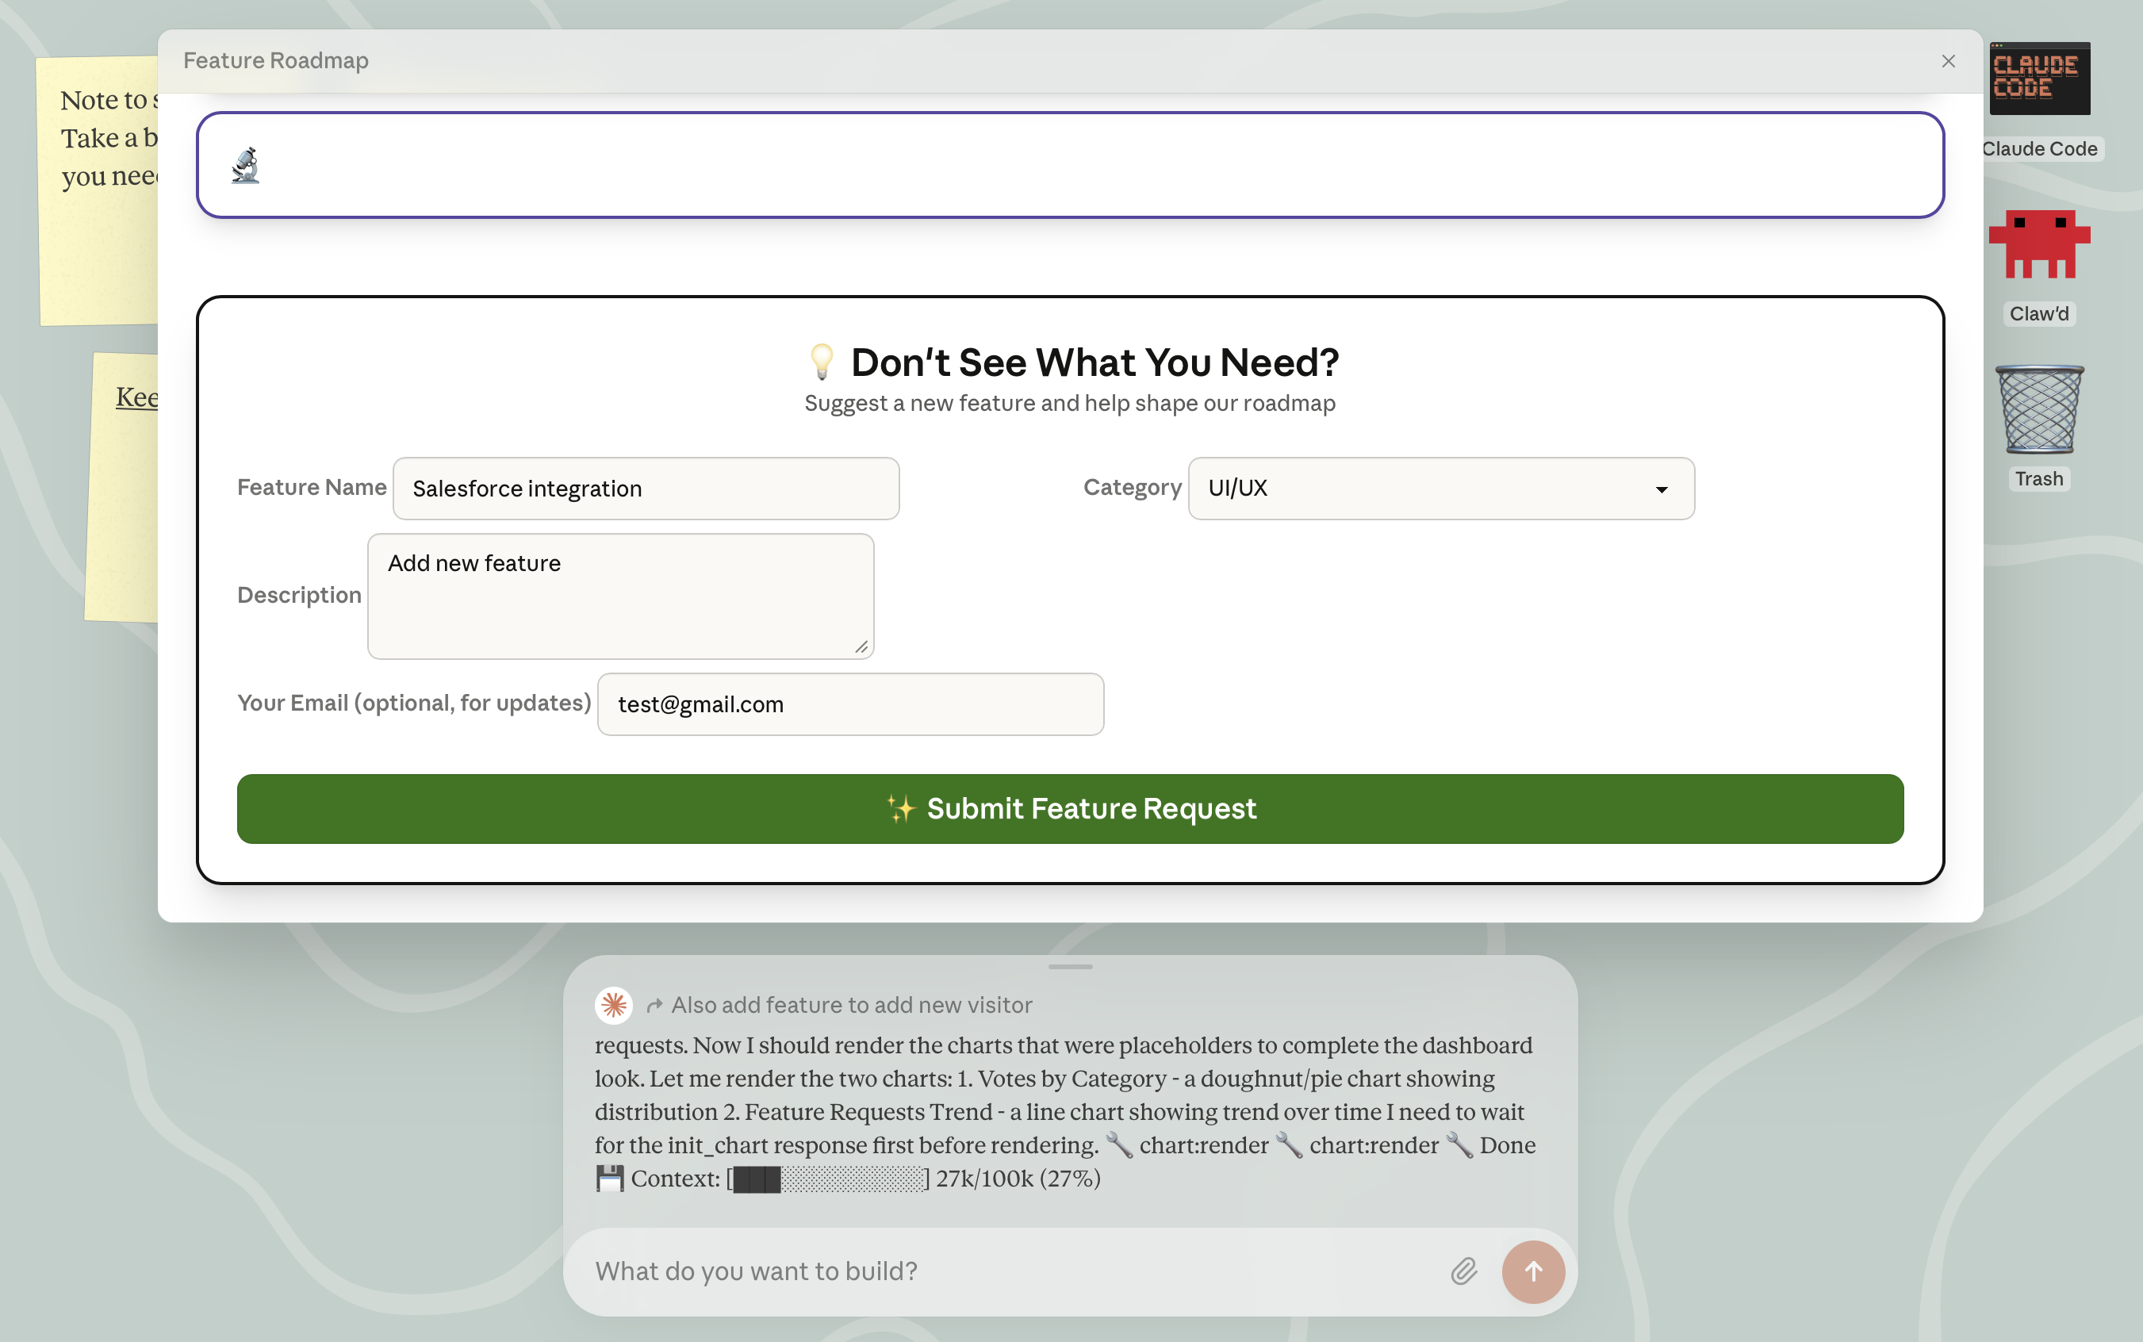
Task: Click the What do you want to build input
Action: click(976, 1271)
